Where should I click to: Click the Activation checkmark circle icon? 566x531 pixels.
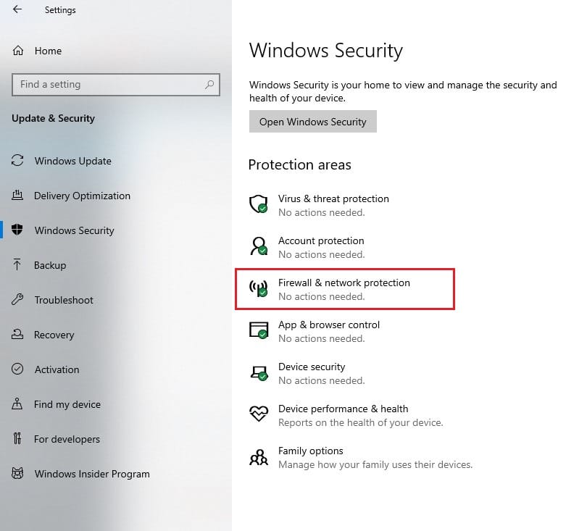point(17,369)
